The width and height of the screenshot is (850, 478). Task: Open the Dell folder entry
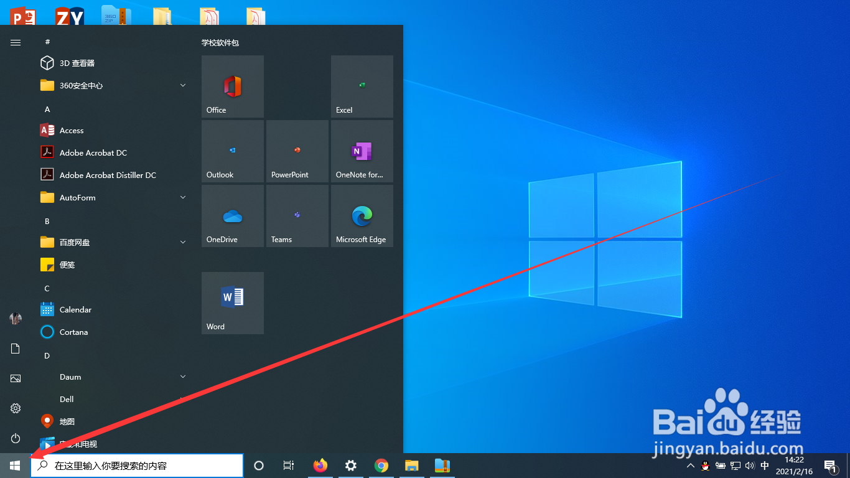point(113,399)
